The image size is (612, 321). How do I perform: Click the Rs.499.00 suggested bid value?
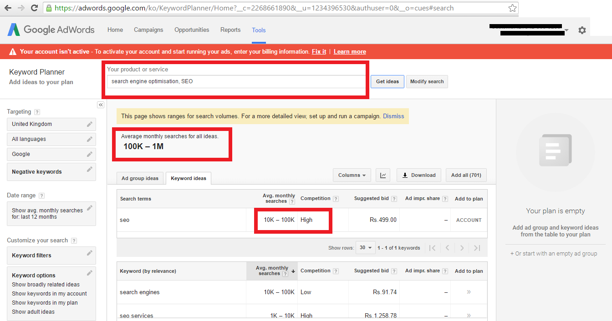click(383, 220)
